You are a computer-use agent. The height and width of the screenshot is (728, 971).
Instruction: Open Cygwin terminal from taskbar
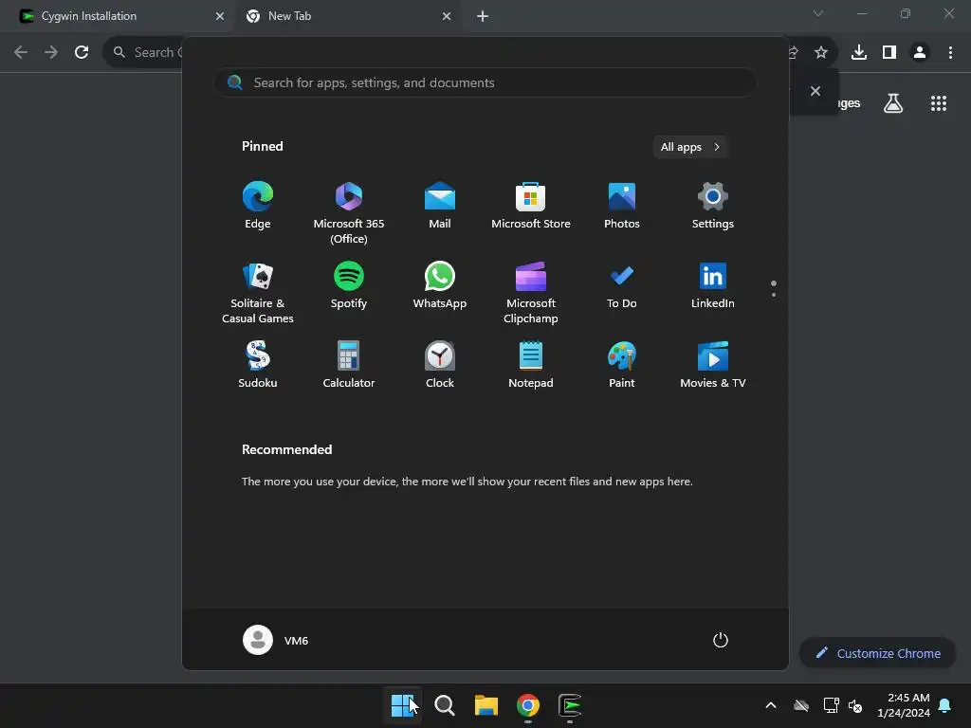click(570, 705)
